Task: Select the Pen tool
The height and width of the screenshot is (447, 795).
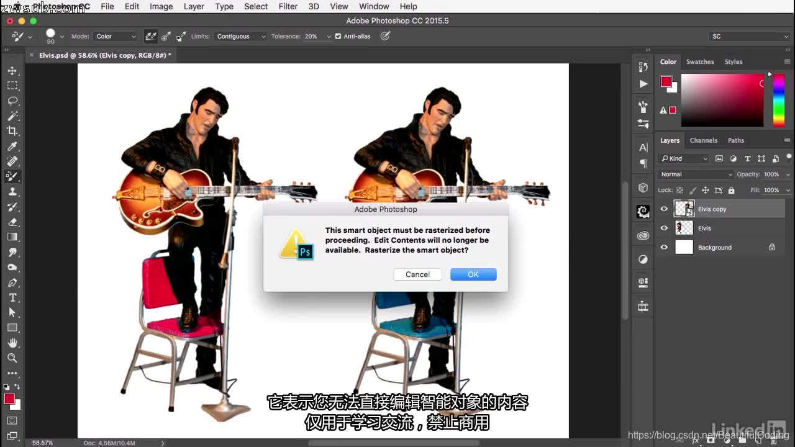Action: click(12, 282)
